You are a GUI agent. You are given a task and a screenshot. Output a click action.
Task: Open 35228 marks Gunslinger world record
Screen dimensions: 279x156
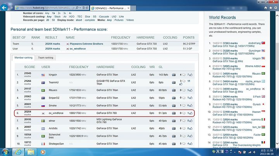click(x=230, y=51)
